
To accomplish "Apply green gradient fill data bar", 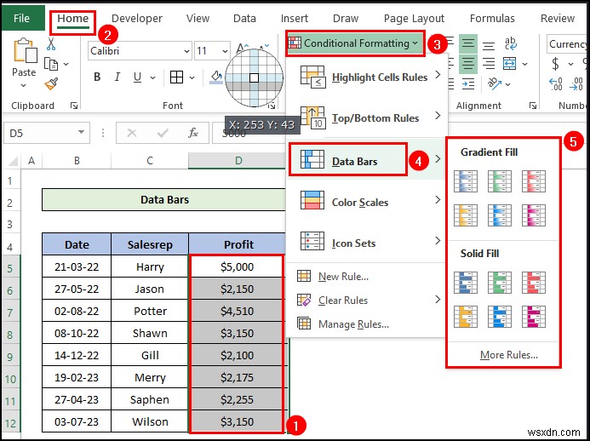I will coord(500,181).
